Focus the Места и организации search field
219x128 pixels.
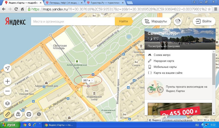73,22
